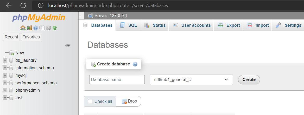Collapse navigation panel arrow button
304x115 pixels.
click(81, 16)
